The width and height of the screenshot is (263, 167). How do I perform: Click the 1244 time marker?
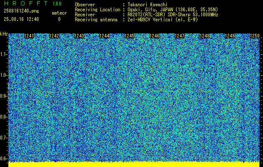coord(105,36)
